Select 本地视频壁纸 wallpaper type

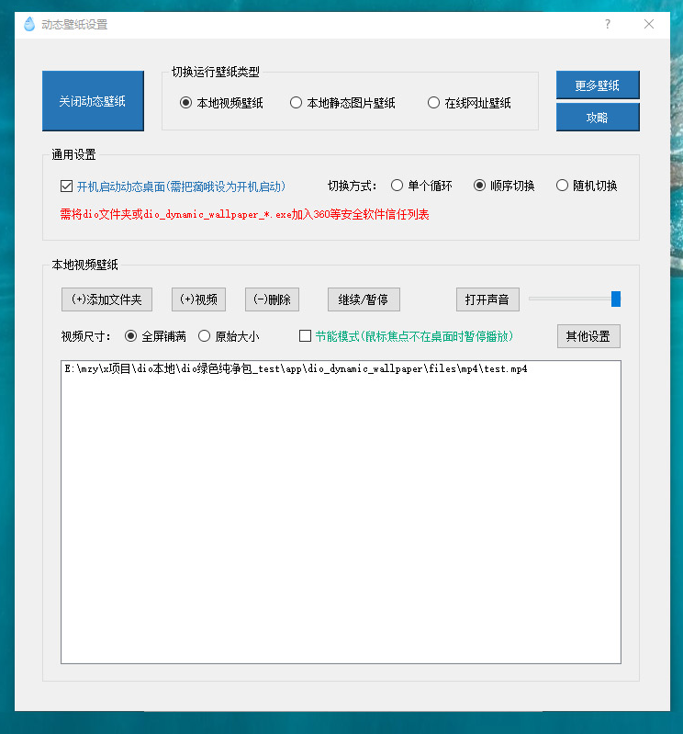point(186,103)
